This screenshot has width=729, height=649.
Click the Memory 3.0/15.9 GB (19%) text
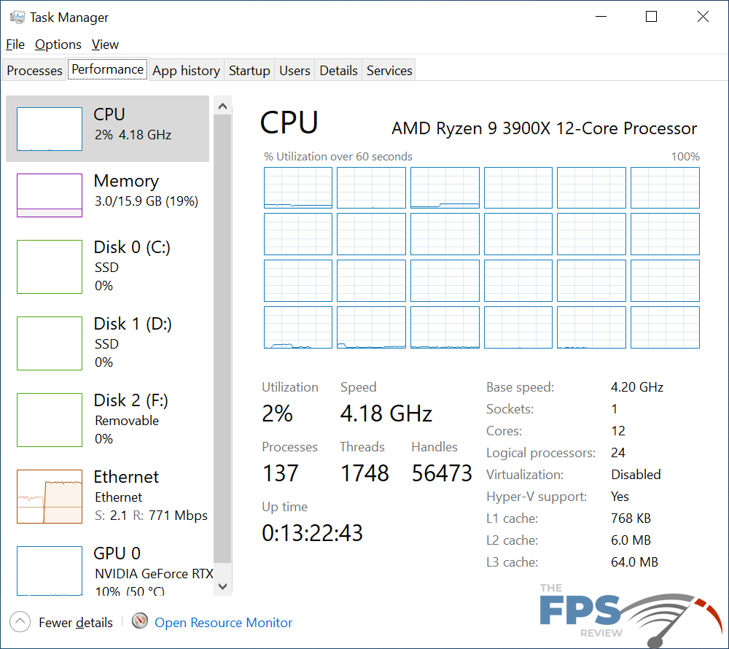147,201
